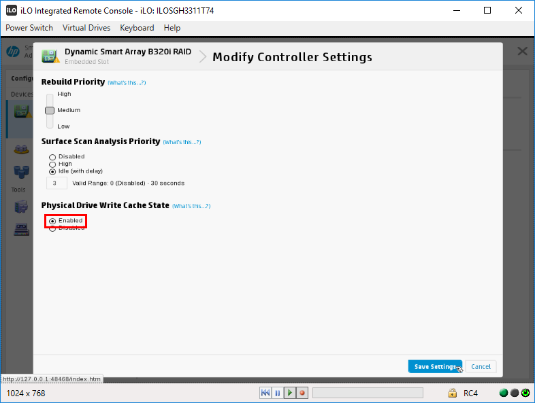The height and width of the screenshot is (403, 535).
Task: Click the iLO application icon in title bar
Action: (x=12, y=10)
